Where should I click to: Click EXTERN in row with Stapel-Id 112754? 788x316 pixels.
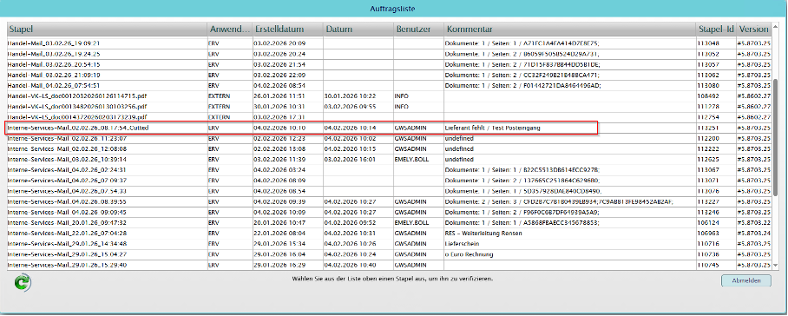coord(219,117)
